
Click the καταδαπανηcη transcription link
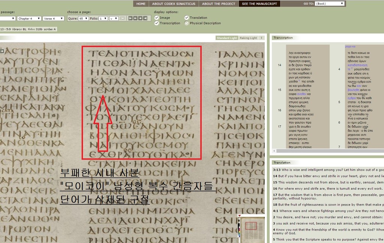point(357,65)
